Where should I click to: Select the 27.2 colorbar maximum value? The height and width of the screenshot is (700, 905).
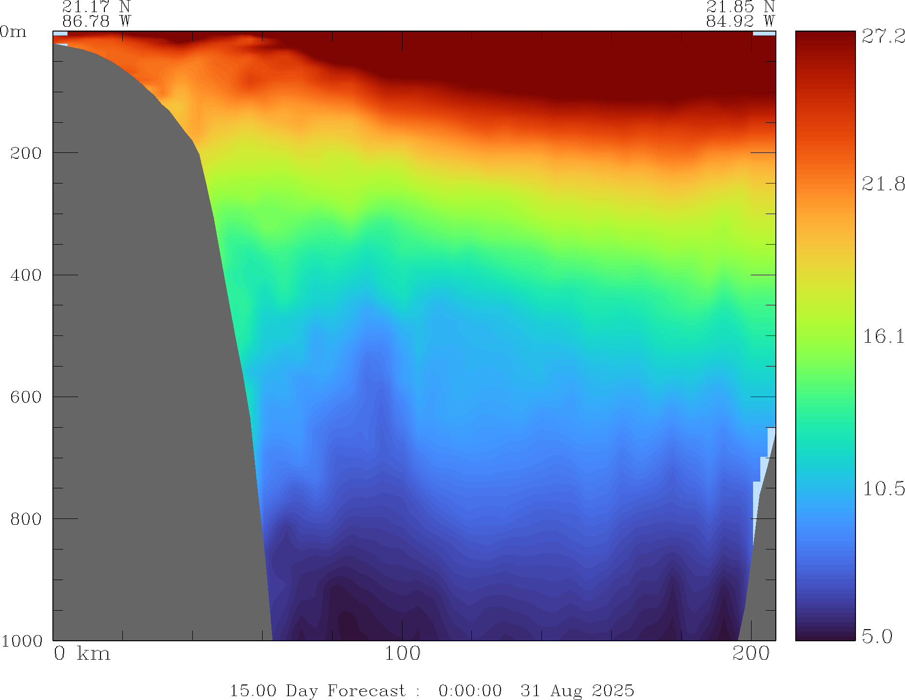click(x=883, y=36)
